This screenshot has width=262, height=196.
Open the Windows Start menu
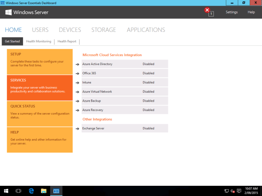coord(6,191)
